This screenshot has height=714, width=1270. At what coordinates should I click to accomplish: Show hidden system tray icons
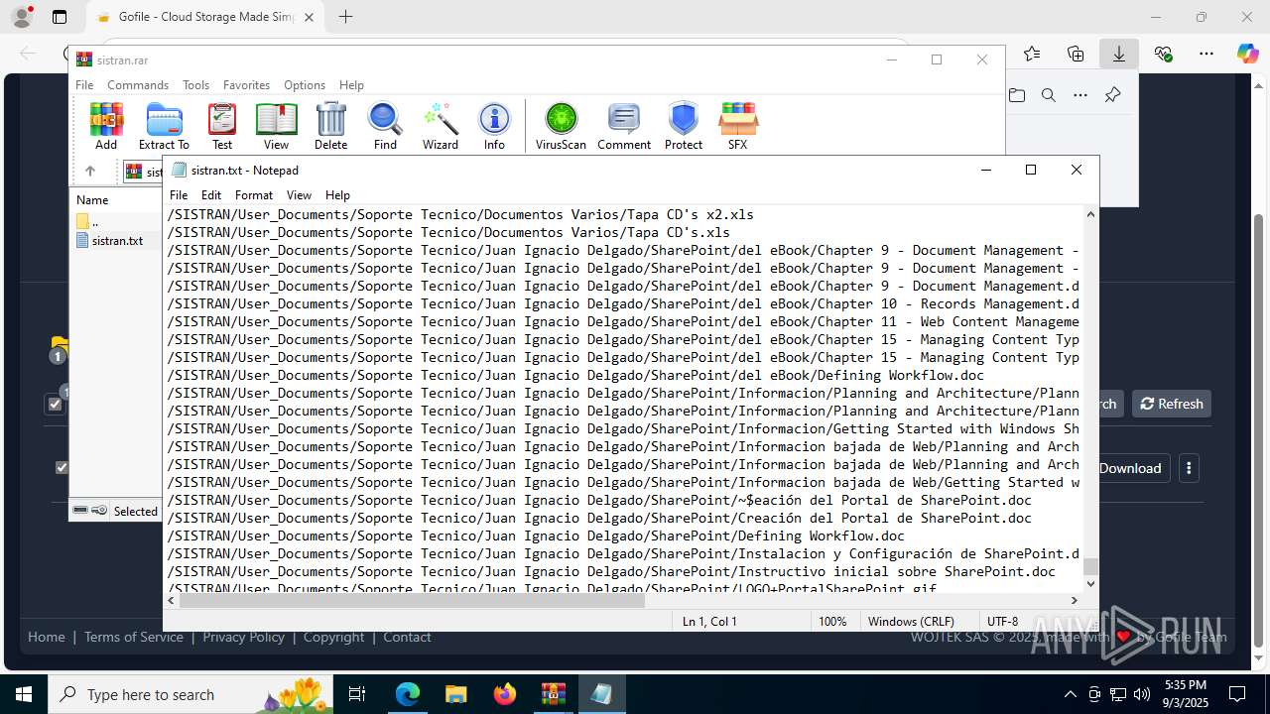click(1070, 694)
